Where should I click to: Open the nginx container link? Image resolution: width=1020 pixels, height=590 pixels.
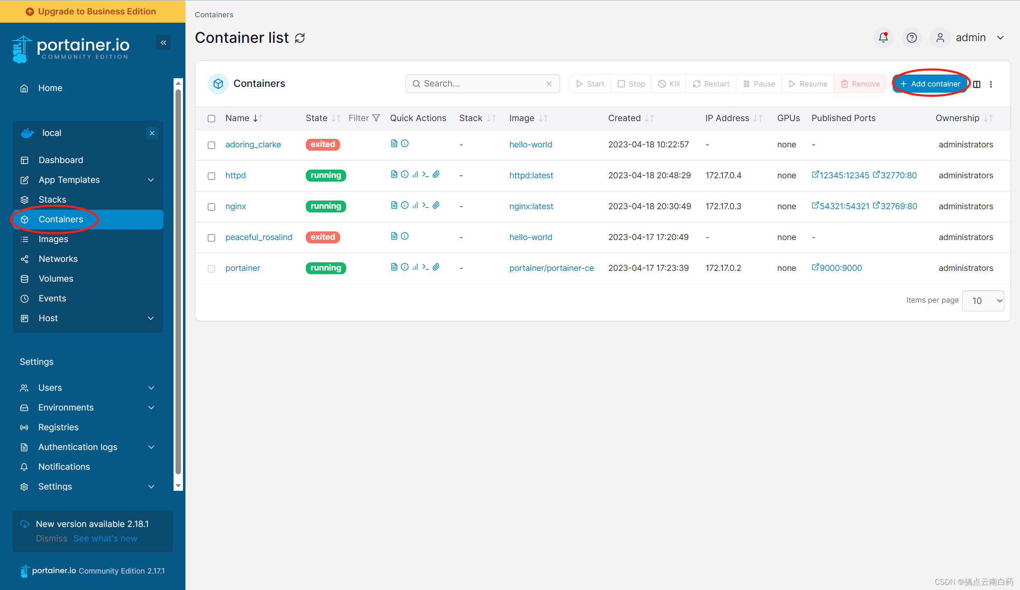(235, 206)
